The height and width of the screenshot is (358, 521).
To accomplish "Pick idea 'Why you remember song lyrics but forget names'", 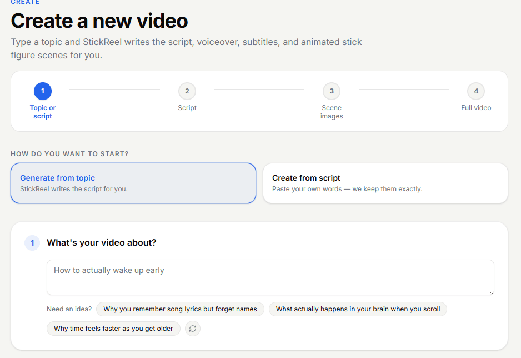I will tap(180, 309).
